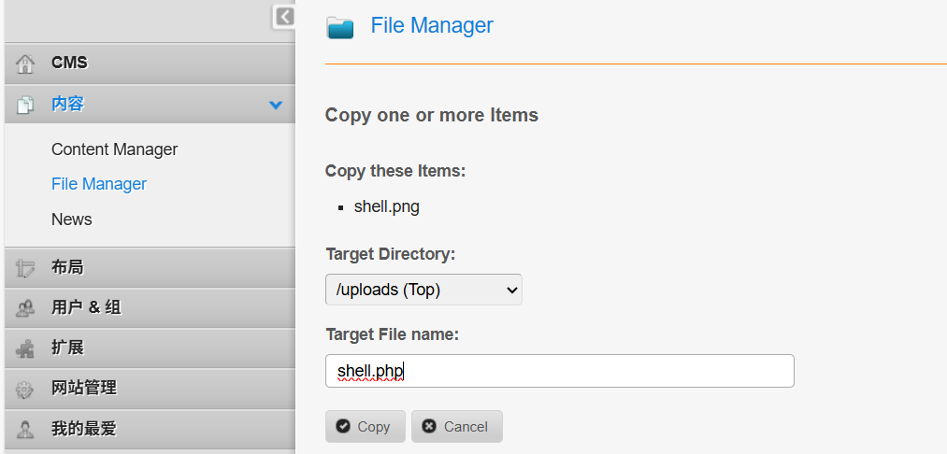This screenshot has width=947, height=454.
Task: Click the puzzle icon beside 扩展
Action: pos(26,348)
